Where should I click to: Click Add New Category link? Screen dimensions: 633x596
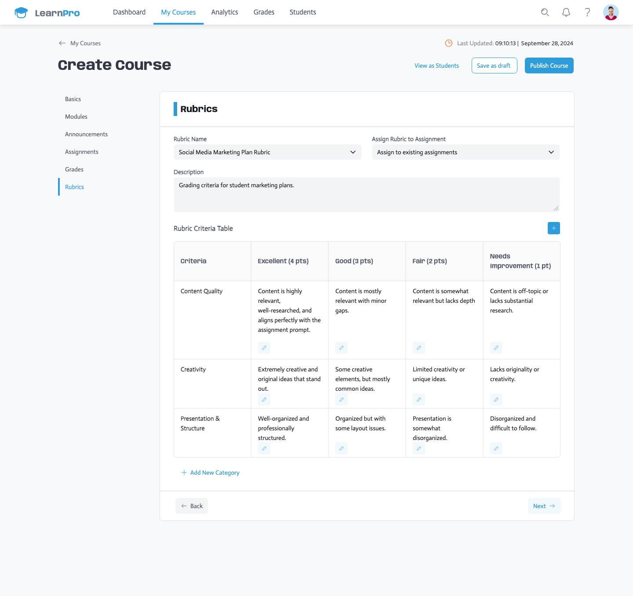[211, 472]
